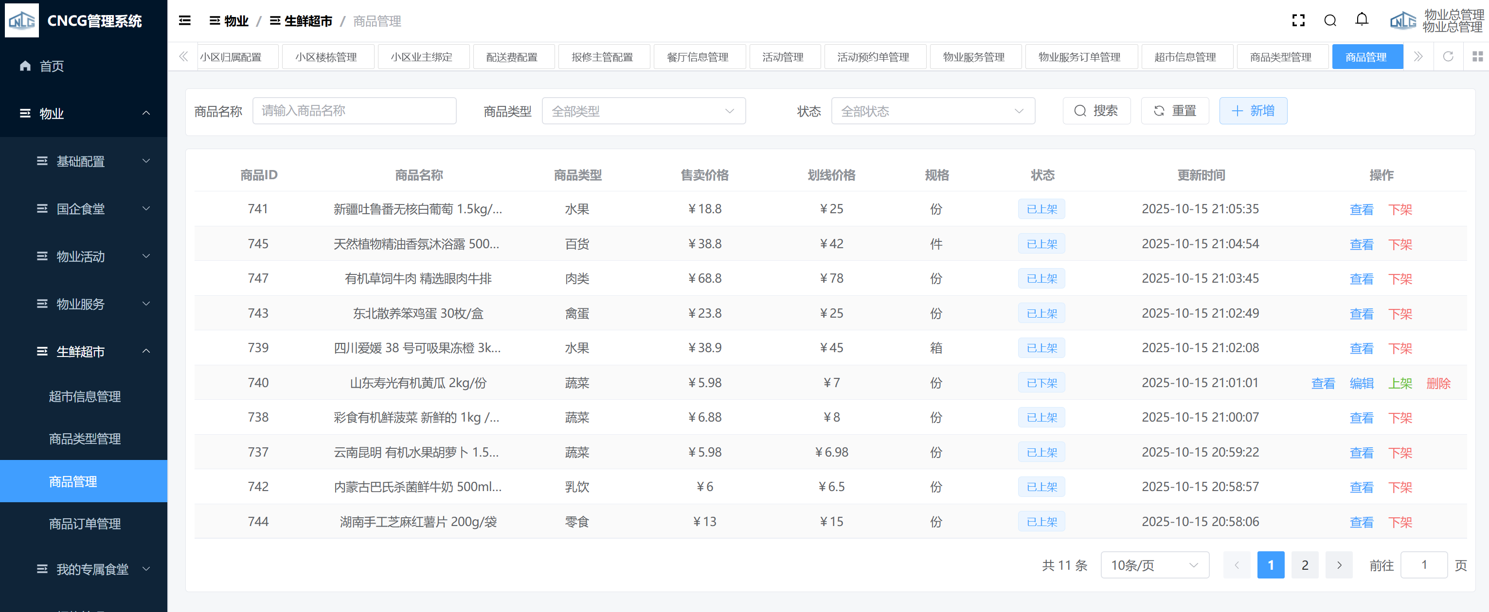
Task: Click the 新增 button
Action: click(1253, 111)
